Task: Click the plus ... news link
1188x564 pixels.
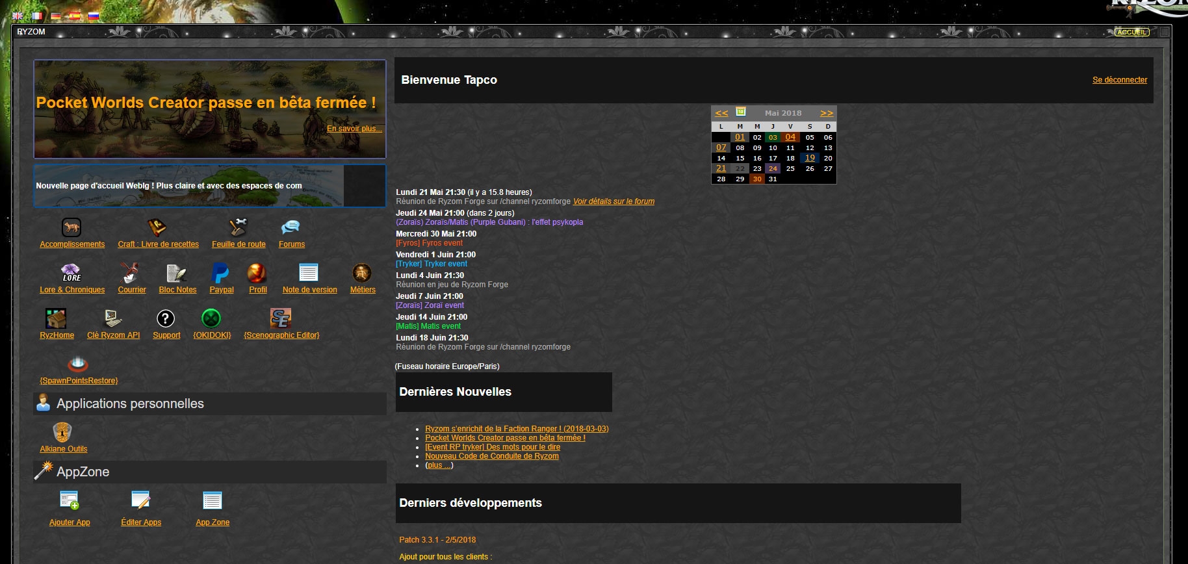Action: tap(439, 465)
